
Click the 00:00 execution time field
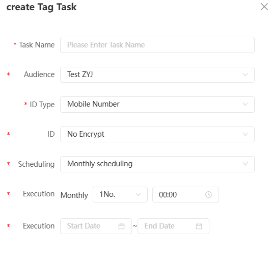coord(185,194)
